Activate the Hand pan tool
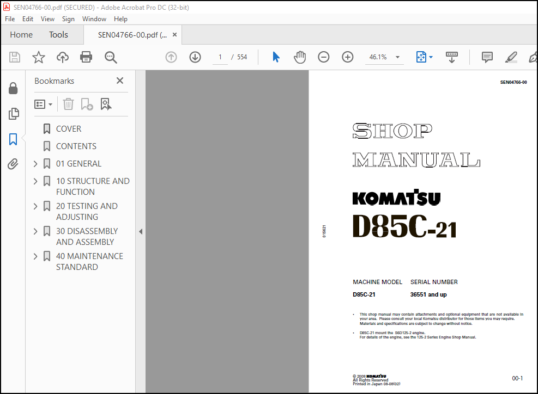 point(300,57)
